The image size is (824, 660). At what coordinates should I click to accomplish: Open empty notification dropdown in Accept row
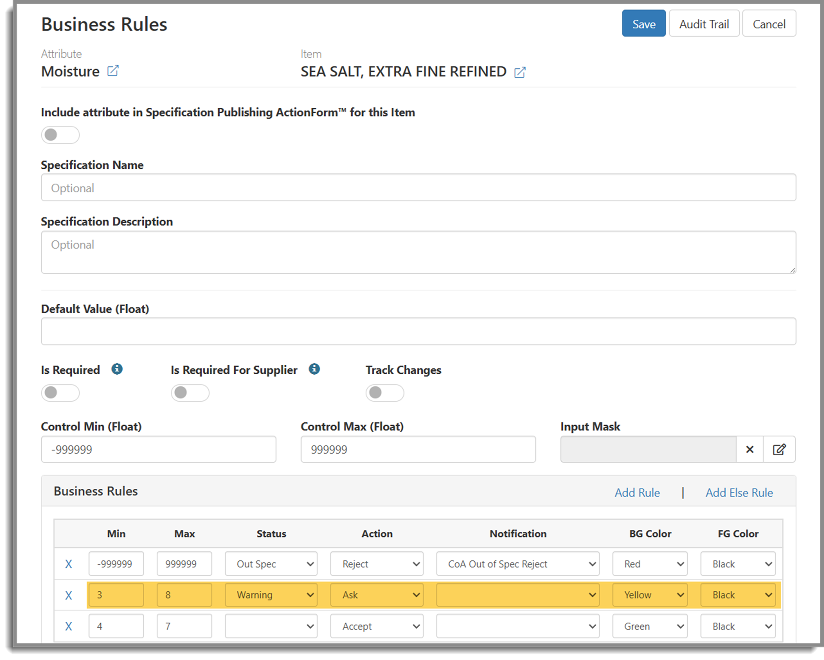point(518,626)
